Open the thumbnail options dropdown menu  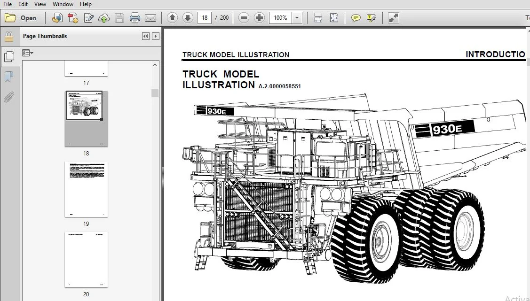pyautogui.click(x=28, y=53)
